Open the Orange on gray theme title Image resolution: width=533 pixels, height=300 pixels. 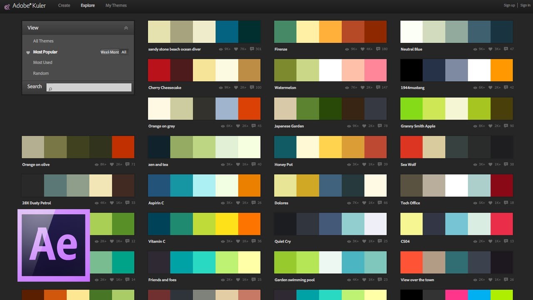point(162,126)
